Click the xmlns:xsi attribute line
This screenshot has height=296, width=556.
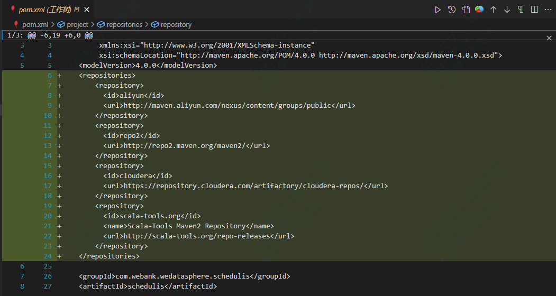point(207,45)
